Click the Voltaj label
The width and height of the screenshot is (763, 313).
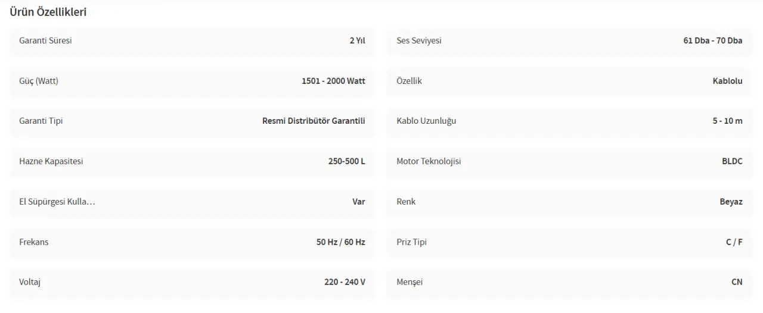click(30, 282)
